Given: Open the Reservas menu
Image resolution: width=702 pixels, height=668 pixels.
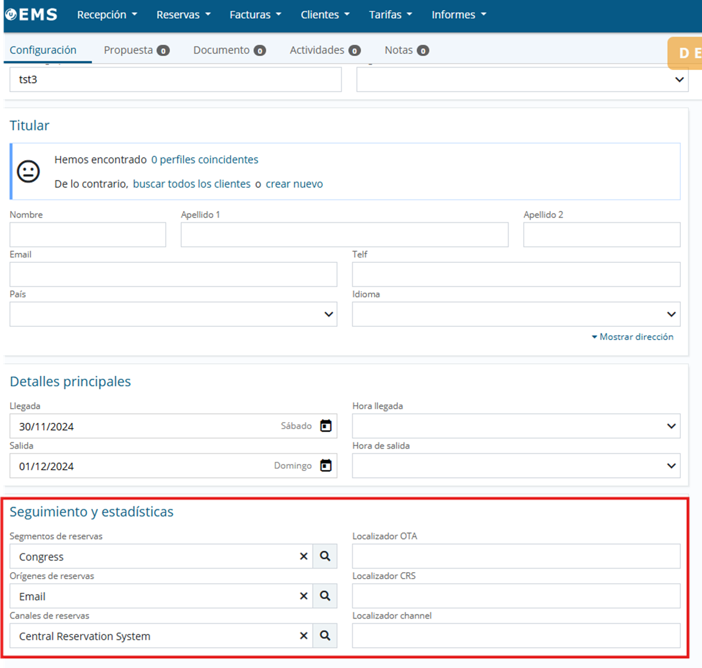Looking at the screenshot, I should click(x=183, y=15).
